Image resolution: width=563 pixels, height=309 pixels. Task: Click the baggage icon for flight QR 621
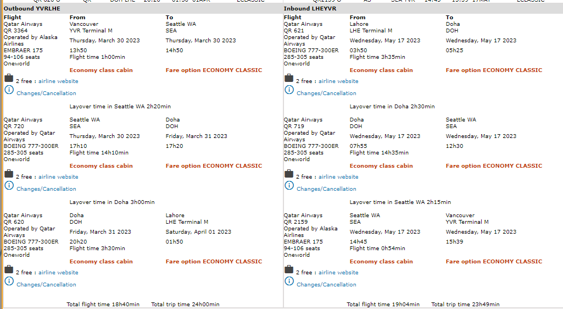point(289,79)
